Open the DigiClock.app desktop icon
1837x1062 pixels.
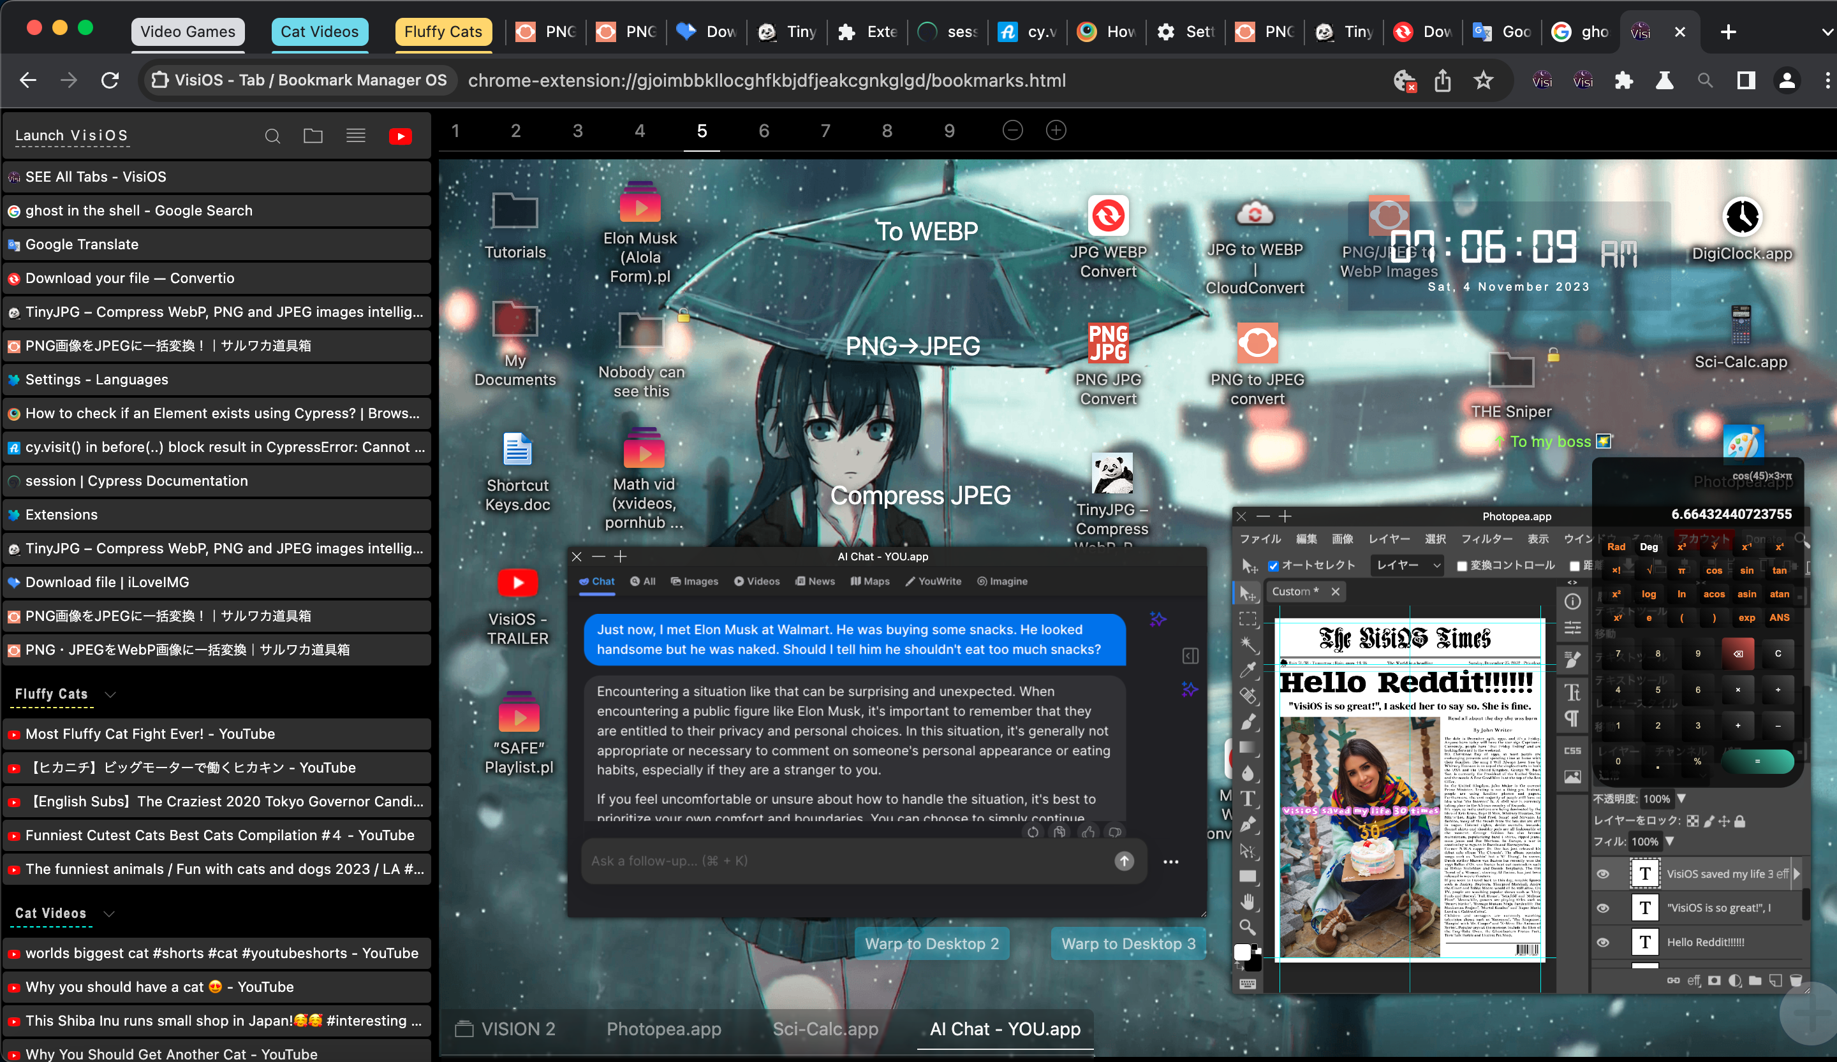[x=1741, y=228]
